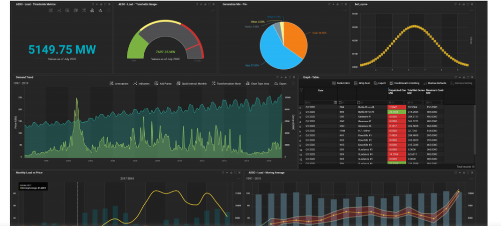Pin the Demand Trend panel

click(x=286, y=77)
